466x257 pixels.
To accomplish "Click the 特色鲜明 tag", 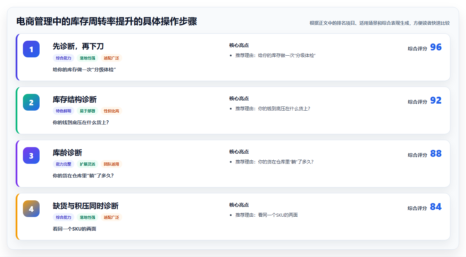I will [64, 111].
